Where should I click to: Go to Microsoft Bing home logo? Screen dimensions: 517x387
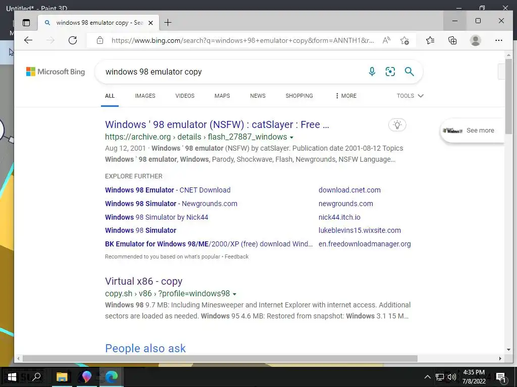(56, 72)
